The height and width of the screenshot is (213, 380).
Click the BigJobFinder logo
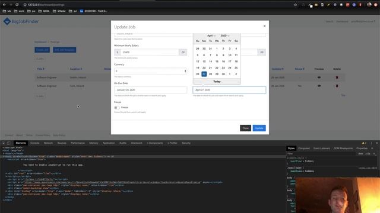(21, 21)
